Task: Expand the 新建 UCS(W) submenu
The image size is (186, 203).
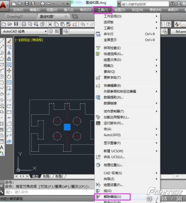Action: click(127, 151)
